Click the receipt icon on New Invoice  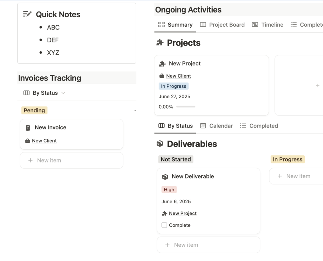click(x=28, y=128)
